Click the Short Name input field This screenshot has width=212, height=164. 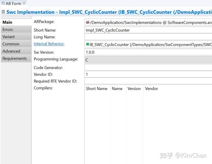[x=148, y=30]
